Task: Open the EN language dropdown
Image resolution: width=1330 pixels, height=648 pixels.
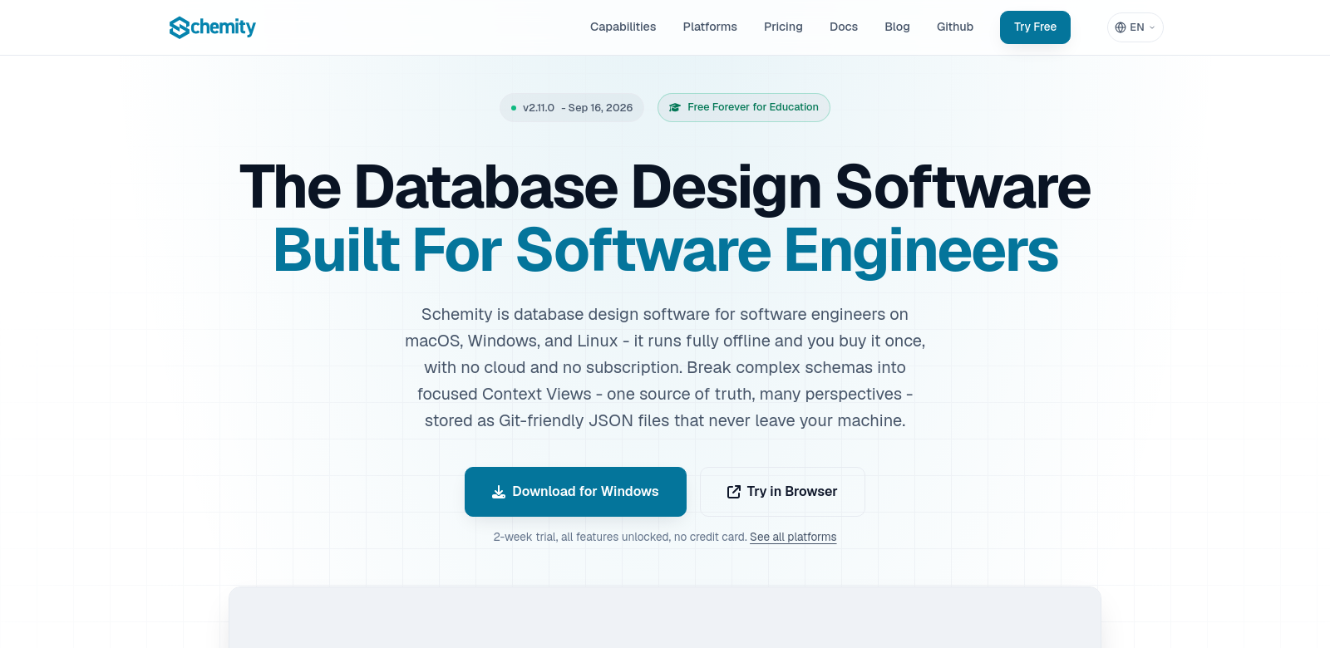Action: pos(1135,27)
